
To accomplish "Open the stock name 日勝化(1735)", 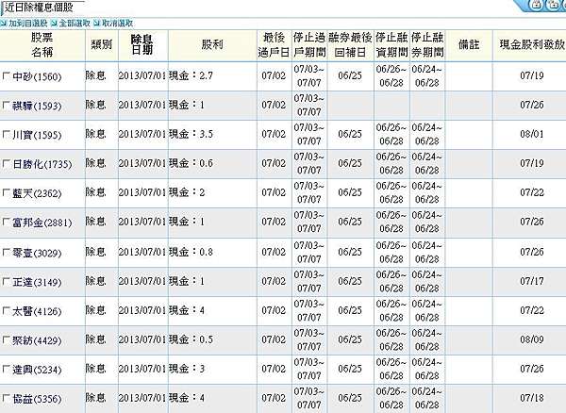I will click(x=42, y=164).
